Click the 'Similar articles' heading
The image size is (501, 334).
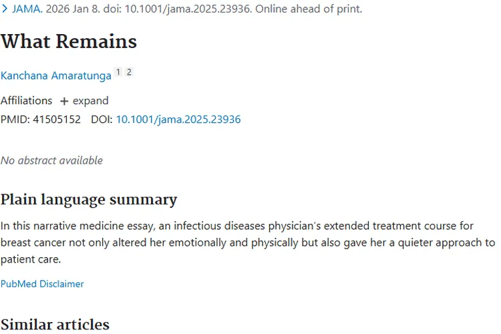(55, 325)
